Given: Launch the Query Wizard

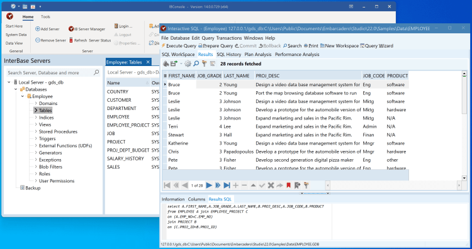Looking at the screenshot, I should click(376, 46).
